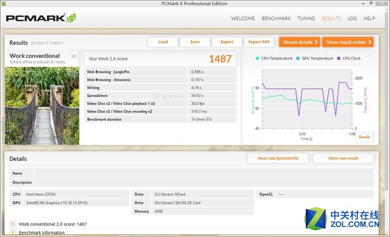
Task: Select Benchmark duration row
Action: tap(160, 119)
